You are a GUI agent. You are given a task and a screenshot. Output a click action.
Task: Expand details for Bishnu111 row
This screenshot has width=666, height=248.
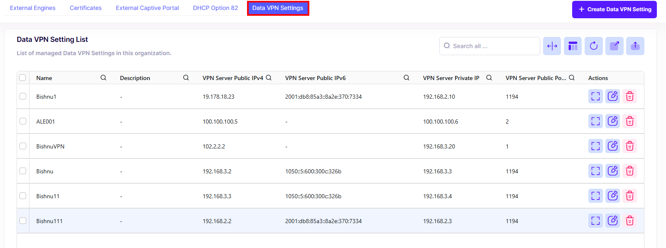click(x=595, y=221)
